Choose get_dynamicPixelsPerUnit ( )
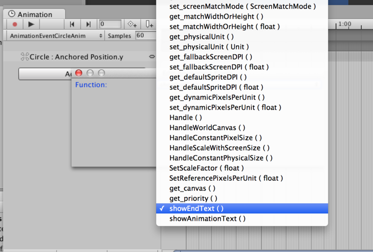Image resolution: width=373 pixels, height=252 pixels. coord(242,97)
